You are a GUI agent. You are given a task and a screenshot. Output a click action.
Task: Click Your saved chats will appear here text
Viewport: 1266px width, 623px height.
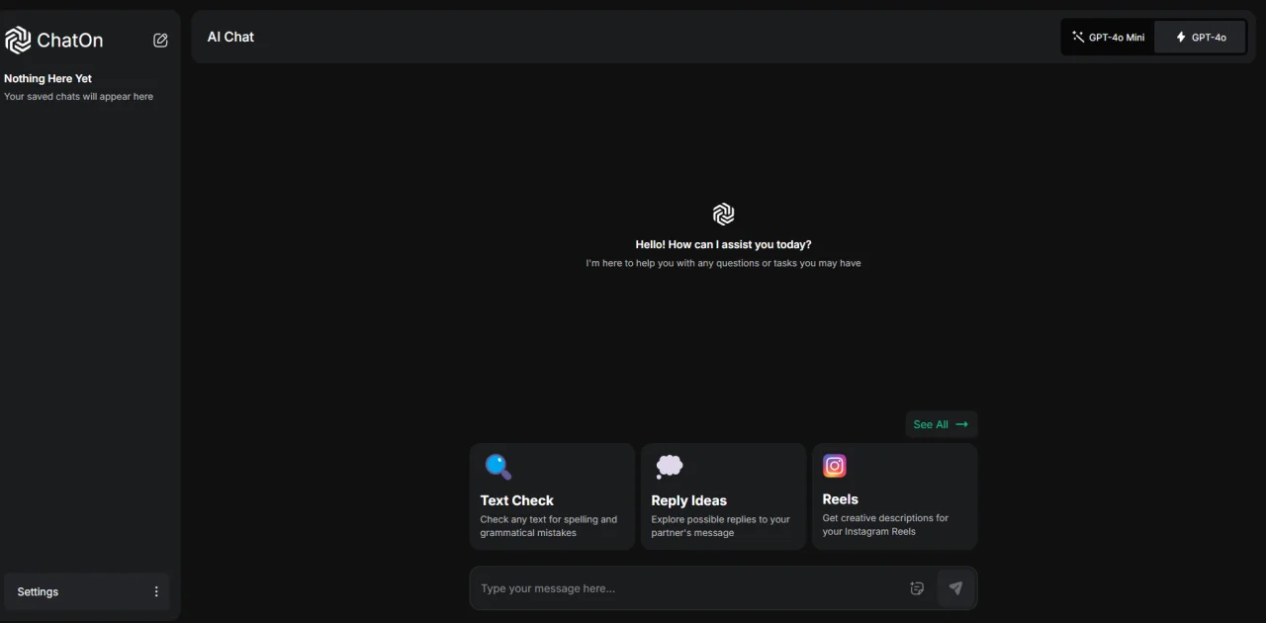tap(78, 97)
